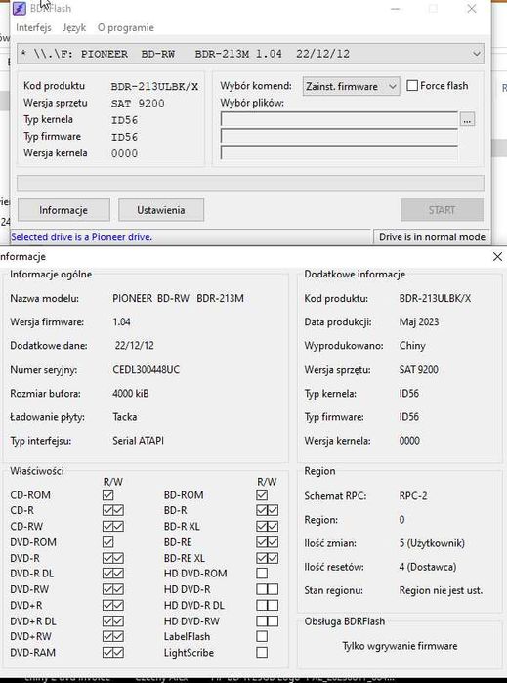
Task: Click '4 (Dostawca)' resets count
Action: (x=428, y=567)
